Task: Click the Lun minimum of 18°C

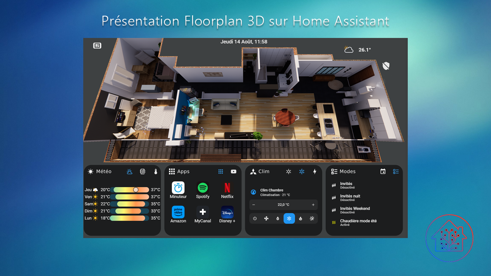Action: point(105,218)
